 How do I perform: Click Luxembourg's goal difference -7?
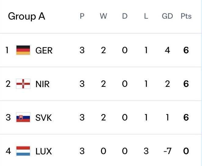point(167,151)
